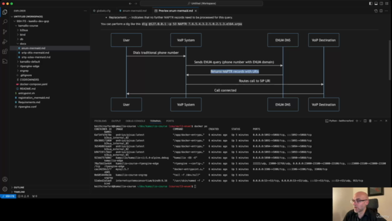Open terminal panel more actions ellipsis

[375, 121]
